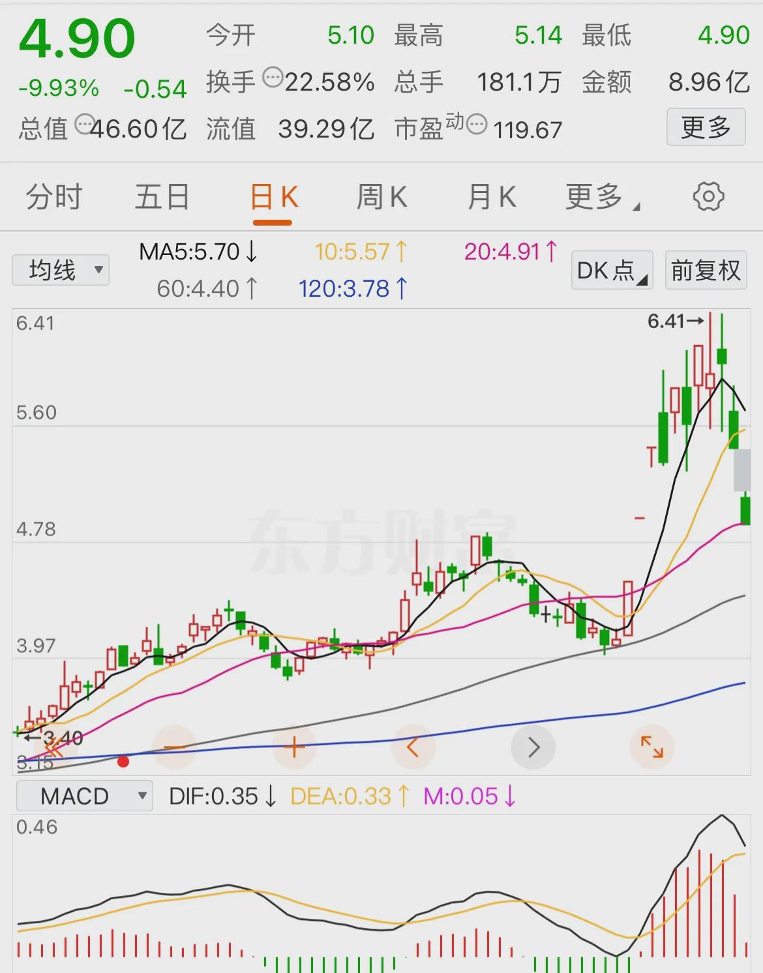Tap the MA5:5.70 value
This screenshot has height=973, width=763.
point(198,252)
